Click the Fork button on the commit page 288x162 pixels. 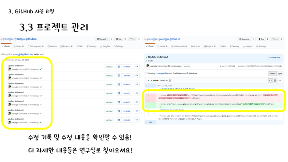pyautogui.click(x=275, y=39)
